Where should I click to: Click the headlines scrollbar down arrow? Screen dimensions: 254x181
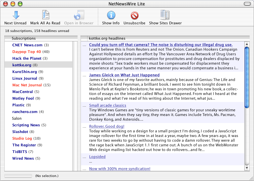(x=247, y=169)
